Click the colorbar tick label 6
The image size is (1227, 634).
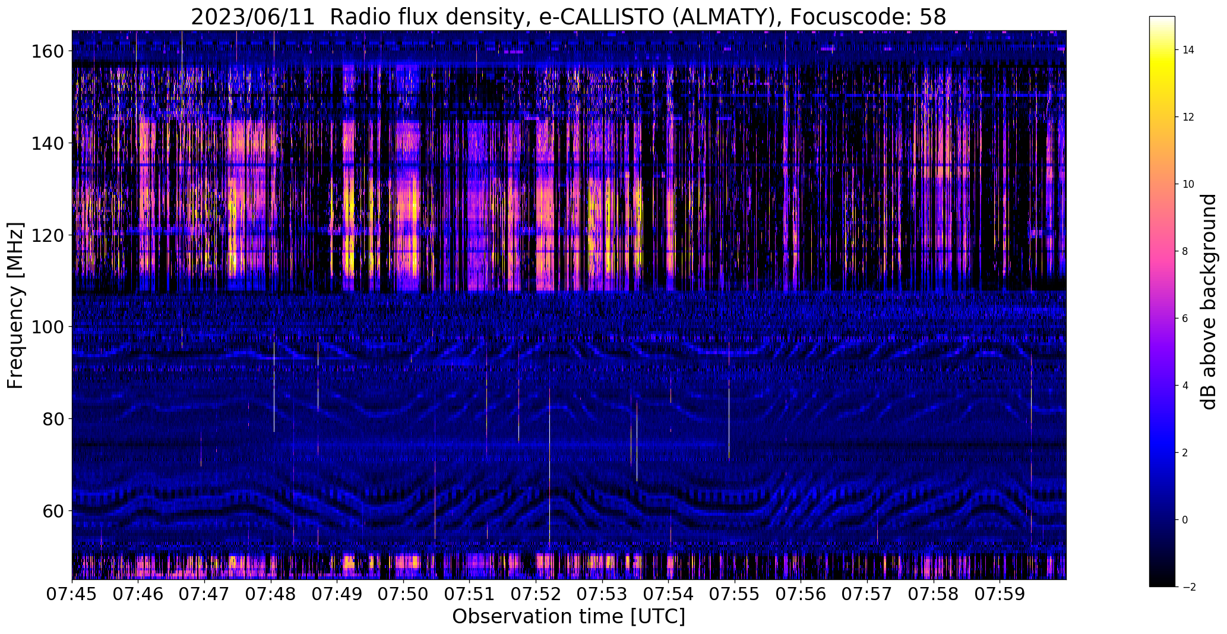1185,318
